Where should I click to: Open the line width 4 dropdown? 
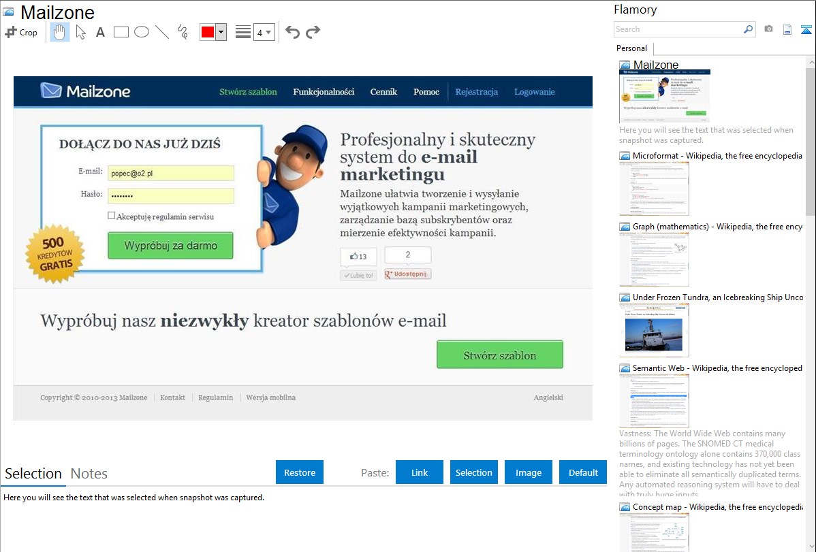click(264, 32)
